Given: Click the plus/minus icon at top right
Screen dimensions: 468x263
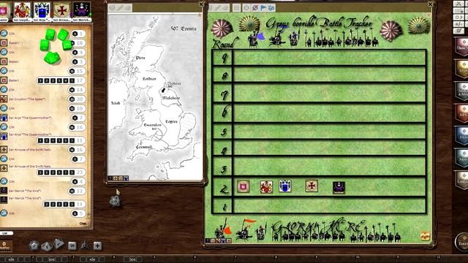Looking at the screenshot, I should (x=458, y=24).
